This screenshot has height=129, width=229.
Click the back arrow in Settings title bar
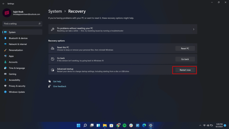(4, 4)
